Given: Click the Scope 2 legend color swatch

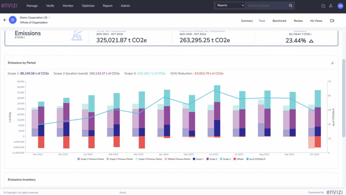Looking at the screenshot, I should tap(207, 159).
